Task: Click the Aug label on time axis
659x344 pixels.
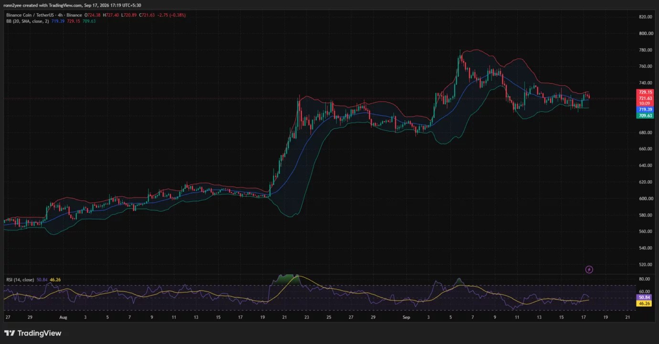Action: point(64,317)
